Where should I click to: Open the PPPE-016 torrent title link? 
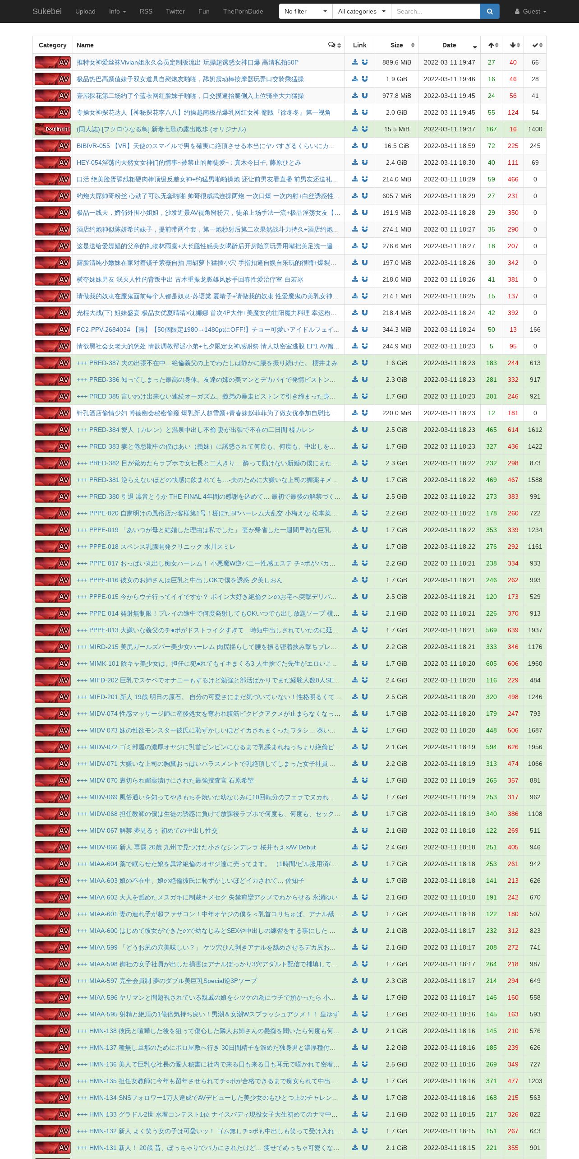click(x=179, y=580)
